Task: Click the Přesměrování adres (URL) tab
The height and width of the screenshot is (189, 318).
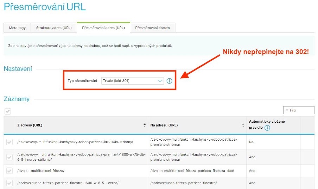Action: pos(103,28)
